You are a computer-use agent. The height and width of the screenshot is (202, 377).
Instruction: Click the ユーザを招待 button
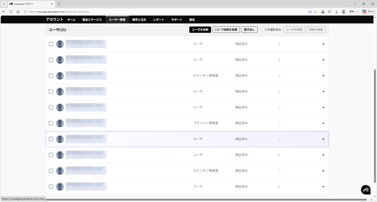coord(200,29)
